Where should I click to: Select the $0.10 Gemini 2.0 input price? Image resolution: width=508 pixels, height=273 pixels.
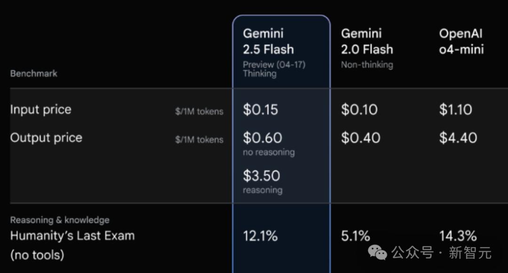tap(359, 110)
